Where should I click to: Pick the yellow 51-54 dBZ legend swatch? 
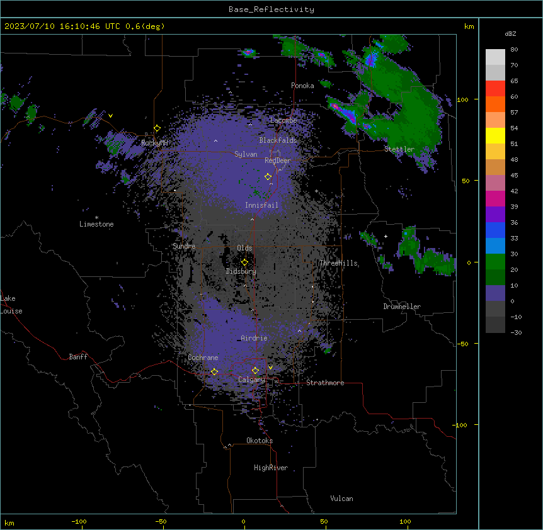(x=495, y=135)
